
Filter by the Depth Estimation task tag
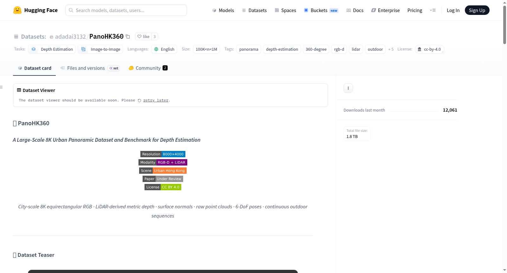click(x=52, y=49)
